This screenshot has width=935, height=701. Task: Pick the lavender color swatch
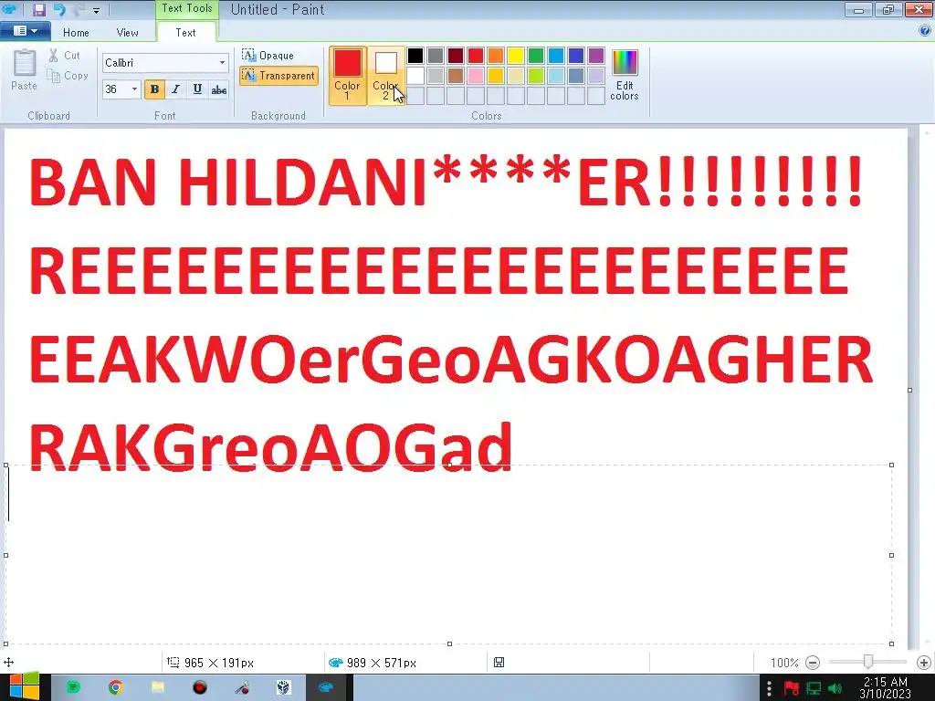(x=595, y=76)
